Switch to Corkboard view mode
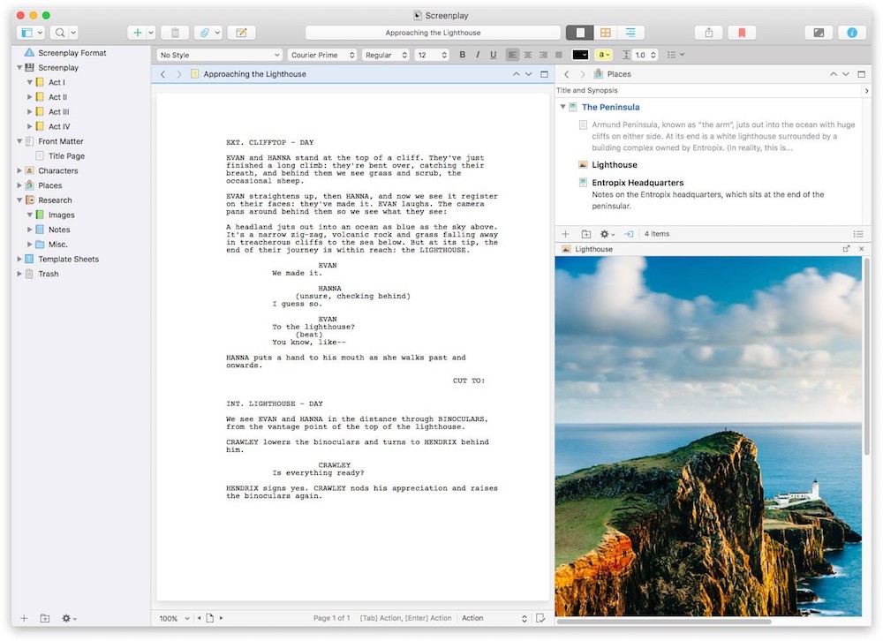This screenshot has height=641, width=883. [606, 33]
